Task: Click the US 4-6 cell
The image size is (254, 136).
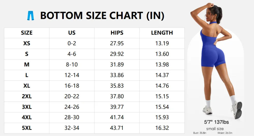Action: tap(72, 54)
